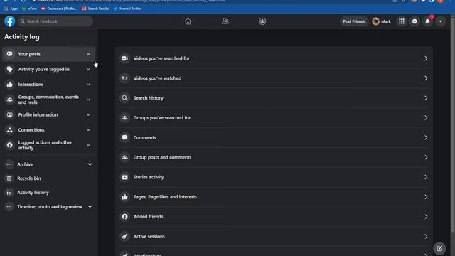Open Groups you've searched for
This screenshot has width=455, height=256.
(x=274, y=117)
